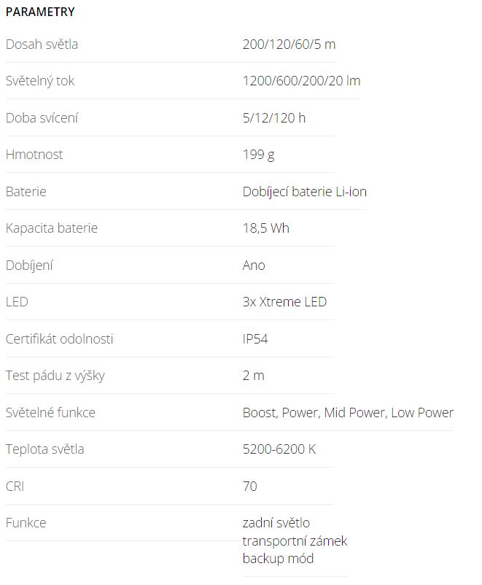Viewport: 482px width, 585px height.
Task: Click the 'Hmotnost' parameter label
Action: pos(34,155)
